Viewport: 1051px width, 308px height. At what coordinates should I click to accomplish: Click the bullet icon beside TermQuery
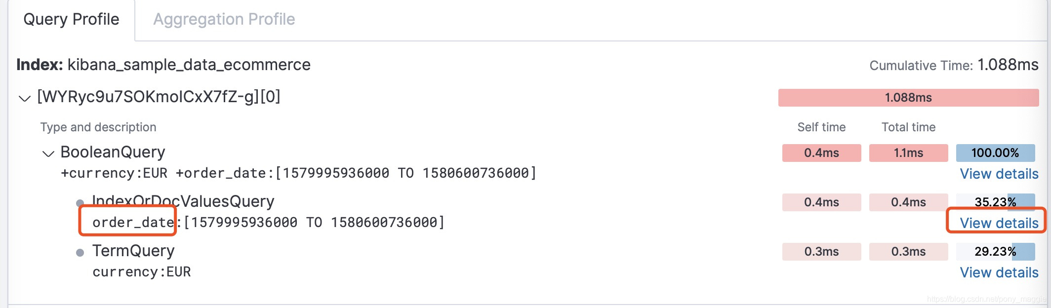coord(80,251)
